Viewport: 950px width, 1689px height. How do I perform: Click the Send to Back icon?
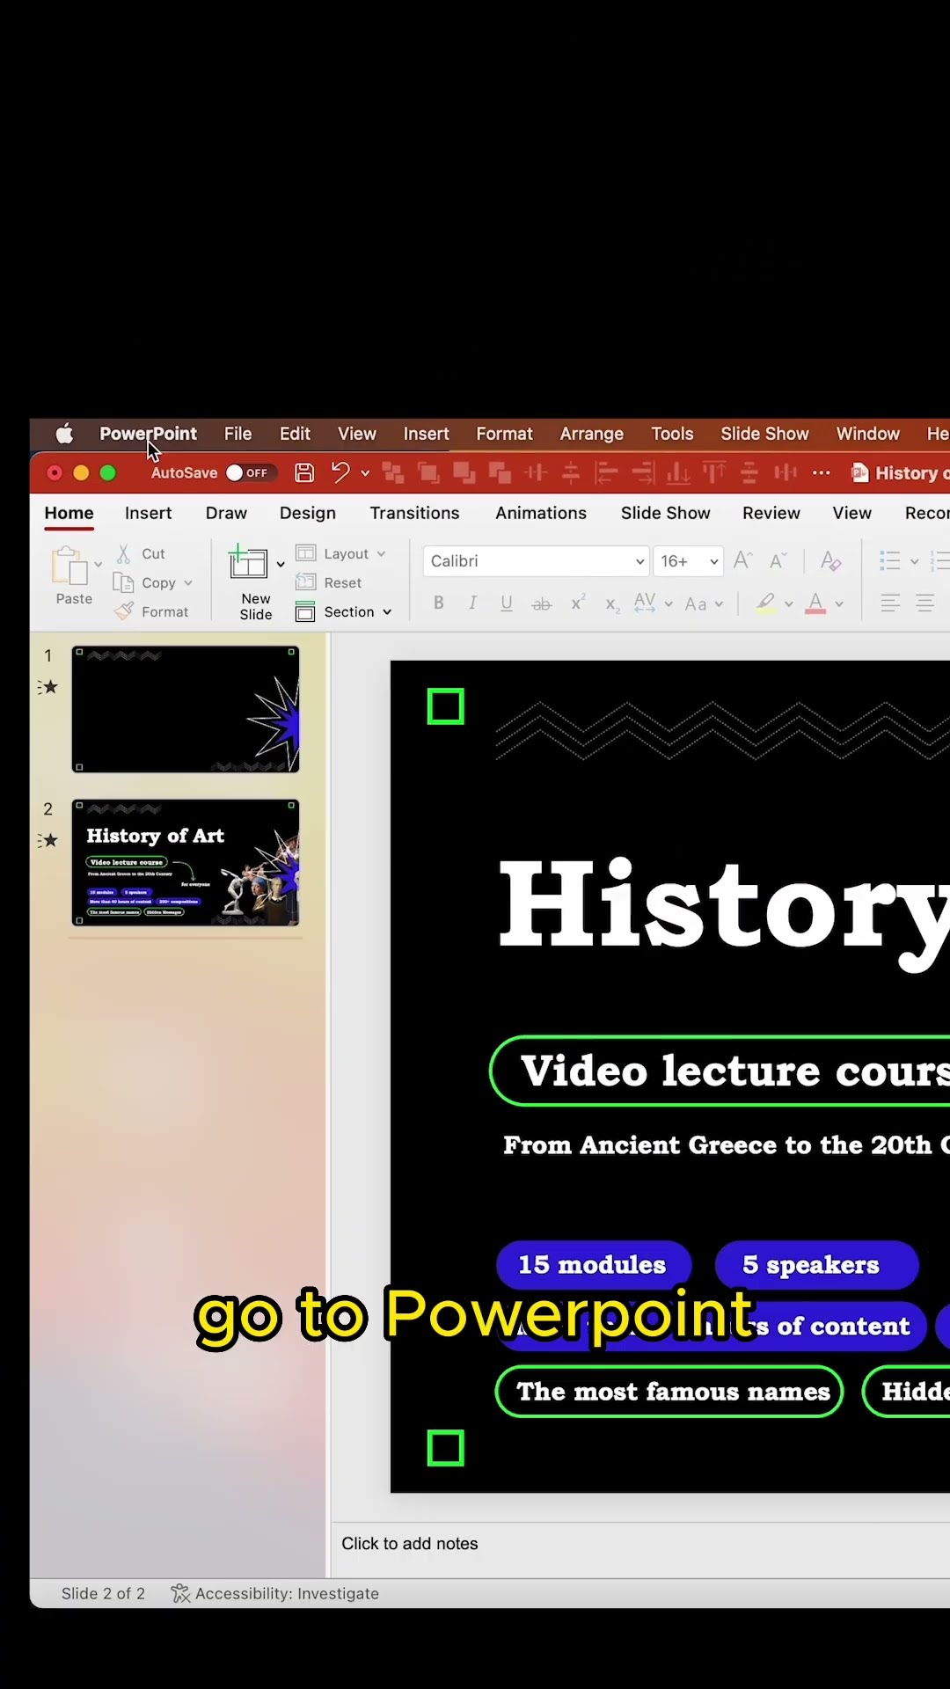click(500, 473)
